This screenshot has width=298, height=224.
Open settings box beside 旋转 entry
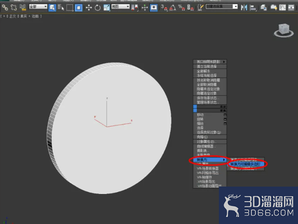tap(225, 119)
